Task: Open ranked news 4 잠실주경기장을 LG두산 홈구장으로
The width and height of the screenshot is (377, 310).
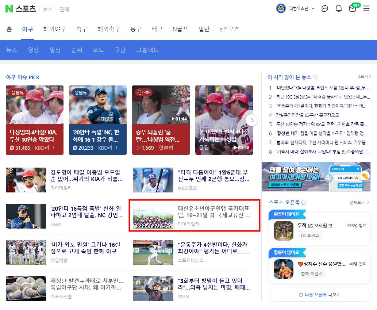Action: pyautogui.click(x=307, y=115)
